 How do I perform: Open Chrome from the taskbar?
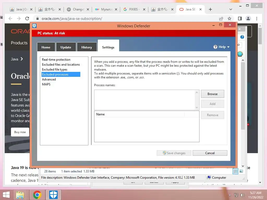click(x=37, y=195)
